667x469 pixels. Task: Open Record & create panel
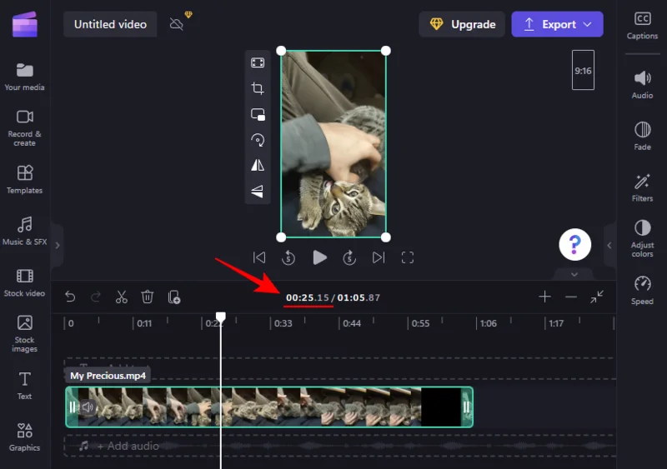[25, 128]
